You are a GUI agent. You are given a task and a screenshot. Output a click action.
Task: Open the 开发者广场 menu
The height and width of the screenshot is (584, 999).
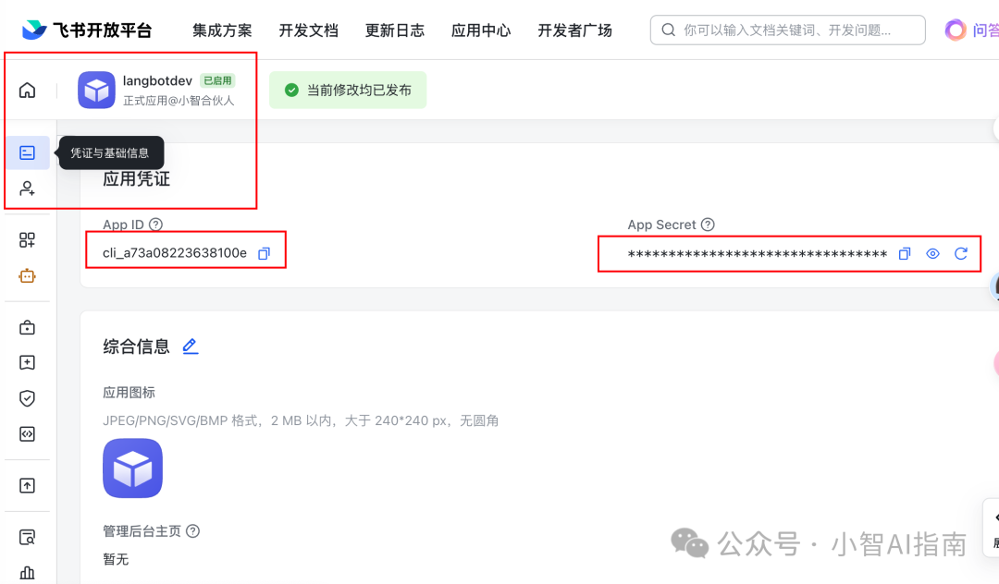(574, 30)
